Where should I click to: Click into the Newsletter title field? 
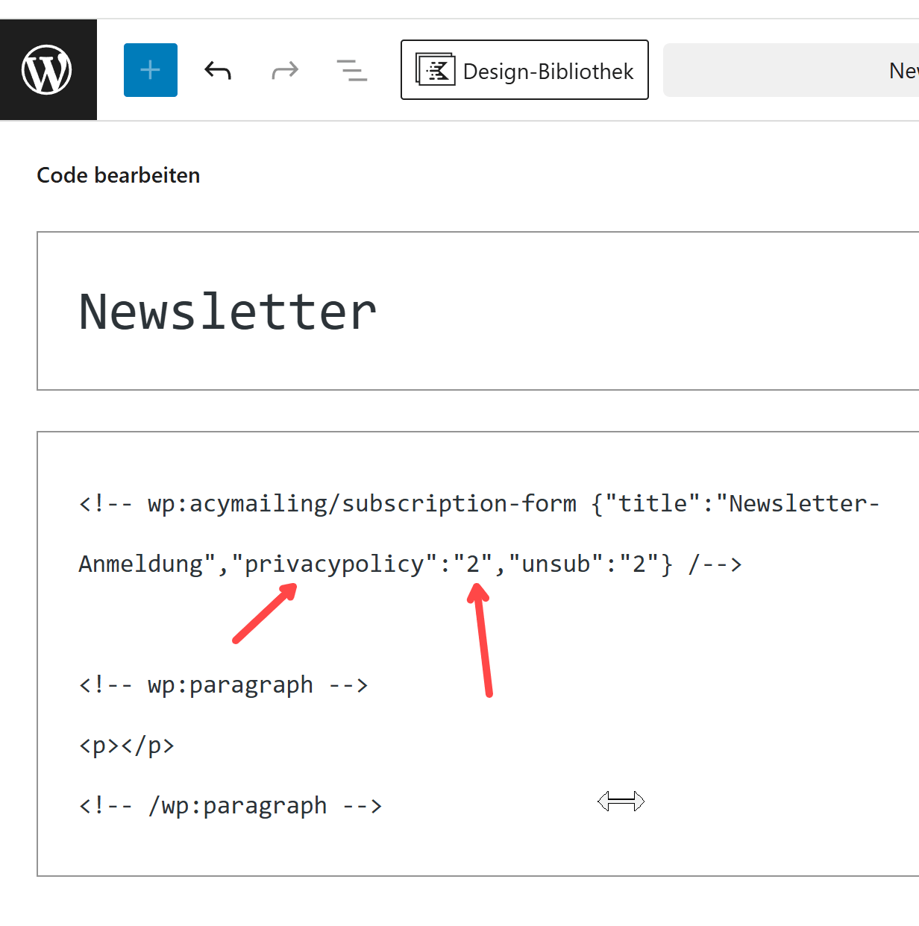pyautogui.click(x=228, y=312)
